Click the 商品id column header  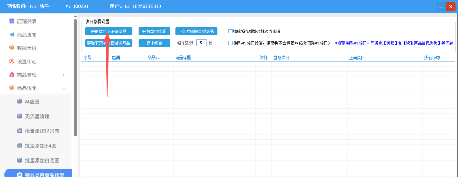click(x=154, y=57)
